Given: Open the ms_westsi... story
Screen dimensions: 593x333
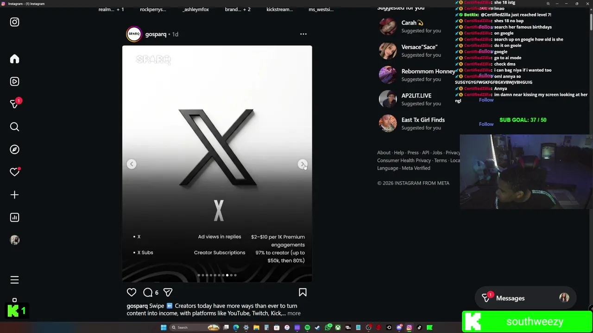Looking at the screenshot, I should coord(321,9).
